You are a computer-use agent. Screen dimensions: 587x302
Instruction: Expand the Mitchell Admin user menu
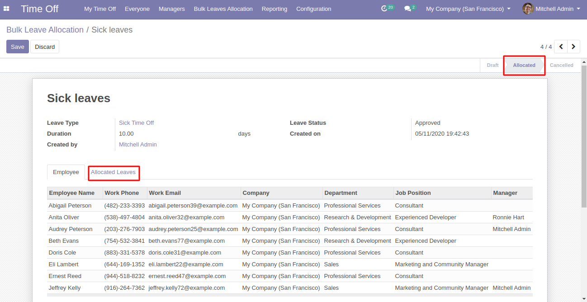point(558,9)
